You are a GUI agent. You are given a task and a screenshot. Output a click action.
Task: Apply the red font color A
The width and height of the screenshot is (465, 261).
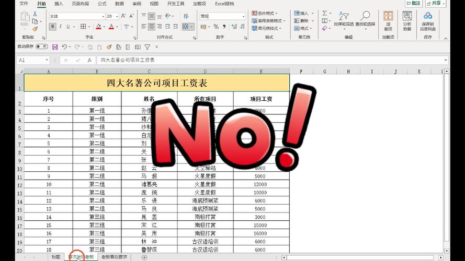(111, 27)
